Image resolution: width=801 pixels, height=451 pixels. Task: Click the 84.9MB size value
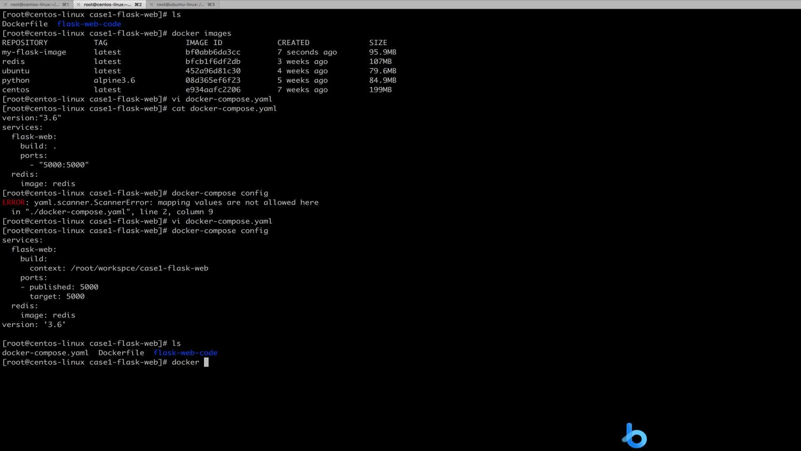(383, 80)
